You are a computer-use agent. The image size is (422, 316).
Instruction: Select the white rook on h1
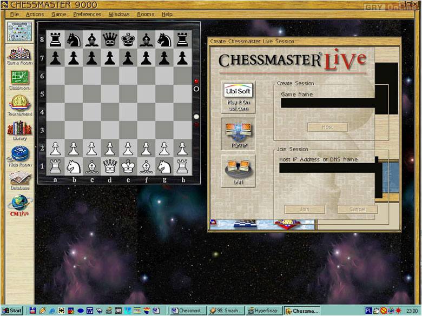(182, 166)
